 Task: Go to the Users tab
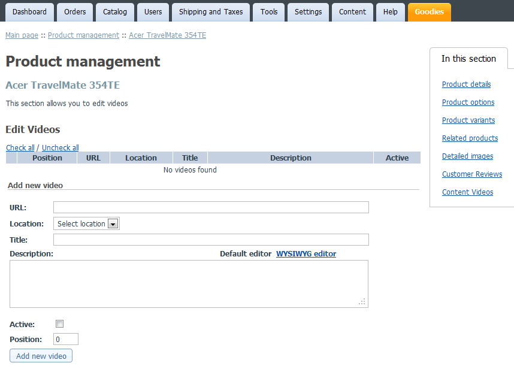point(153,12)
